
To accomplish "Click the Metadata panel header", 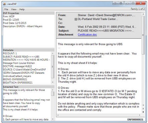I will pos(29,50).
